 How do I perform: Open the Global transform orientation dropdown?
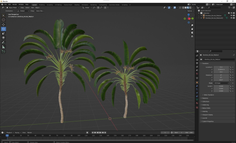point(87,8)
